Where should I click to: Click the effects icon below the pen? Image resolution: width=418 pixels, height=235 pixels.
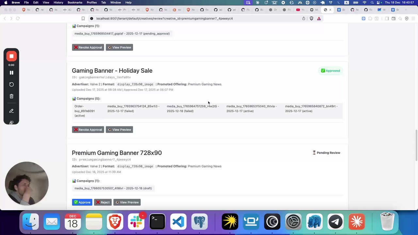pos(11,122)
